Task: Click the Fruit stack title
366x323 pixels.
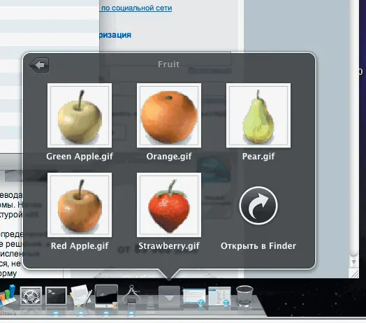Action: tap(169, 64)
